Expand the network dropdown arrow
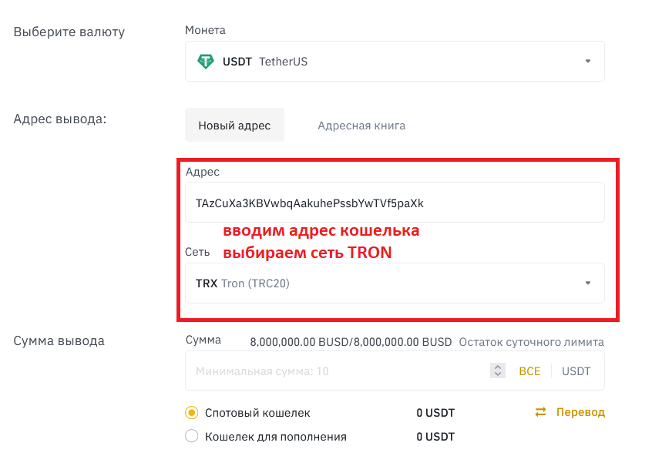Image resolution: width=652 pixels, height=466 pixels. coord(587,283)
